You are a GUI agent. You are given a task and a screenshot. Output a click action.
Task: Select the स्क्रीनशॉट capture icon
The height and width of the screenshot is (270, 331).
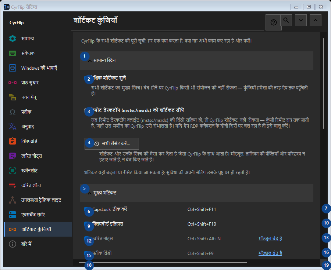[x=13, y=171]
